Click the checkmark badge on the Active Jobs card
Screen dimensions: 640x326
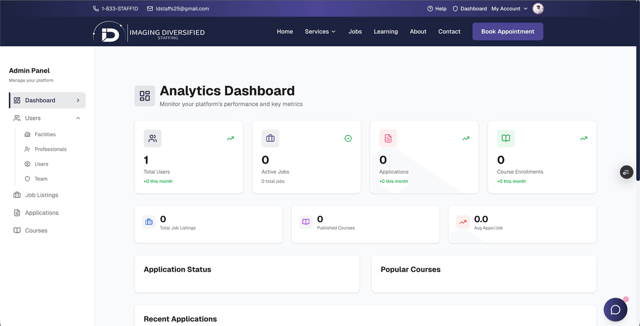(x=348, y=138)
